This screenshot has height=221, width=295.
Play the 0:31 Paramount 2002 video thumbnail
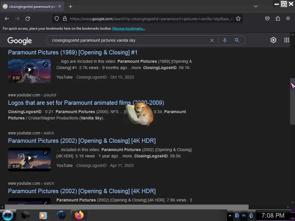(29, 159)
